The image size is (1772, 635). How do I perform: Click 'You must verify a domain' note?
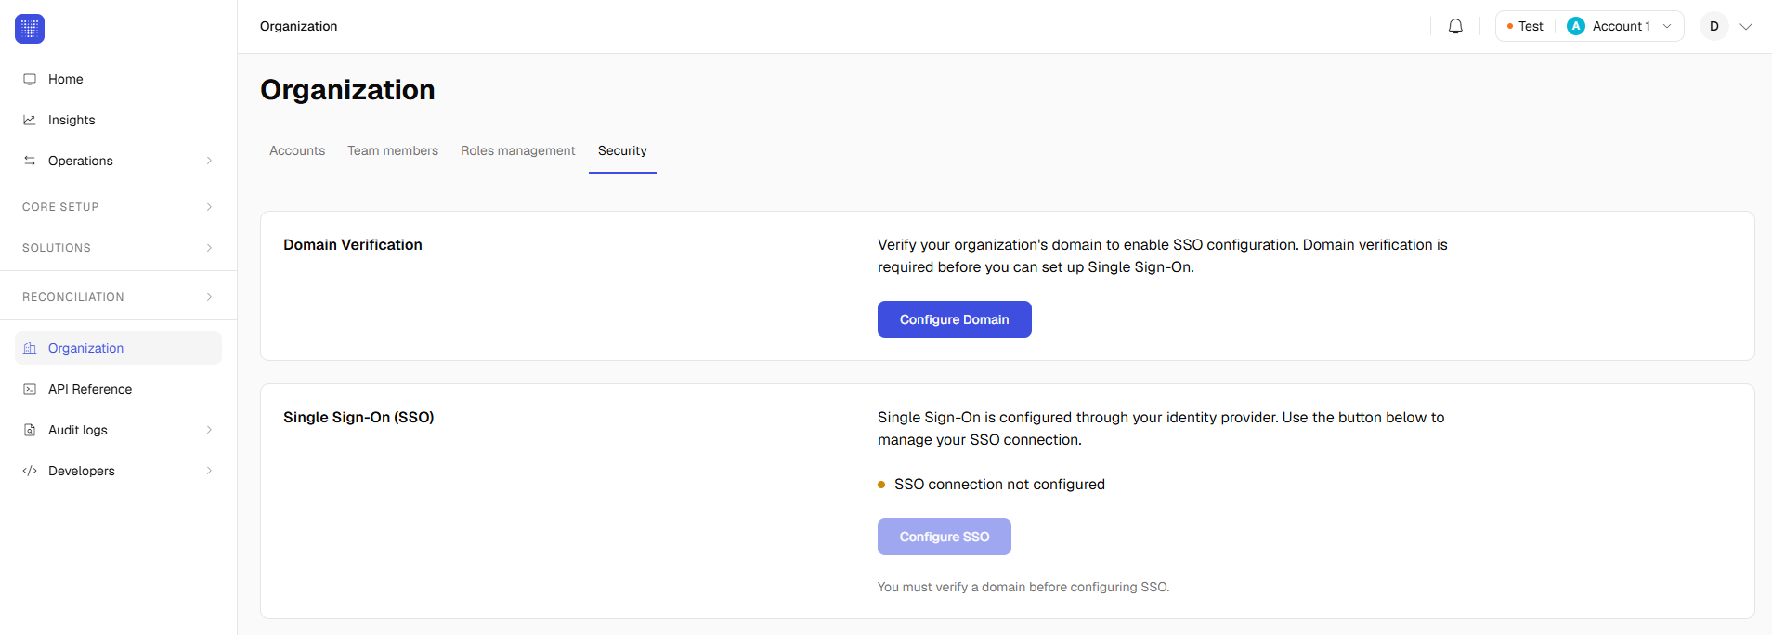1023,587
